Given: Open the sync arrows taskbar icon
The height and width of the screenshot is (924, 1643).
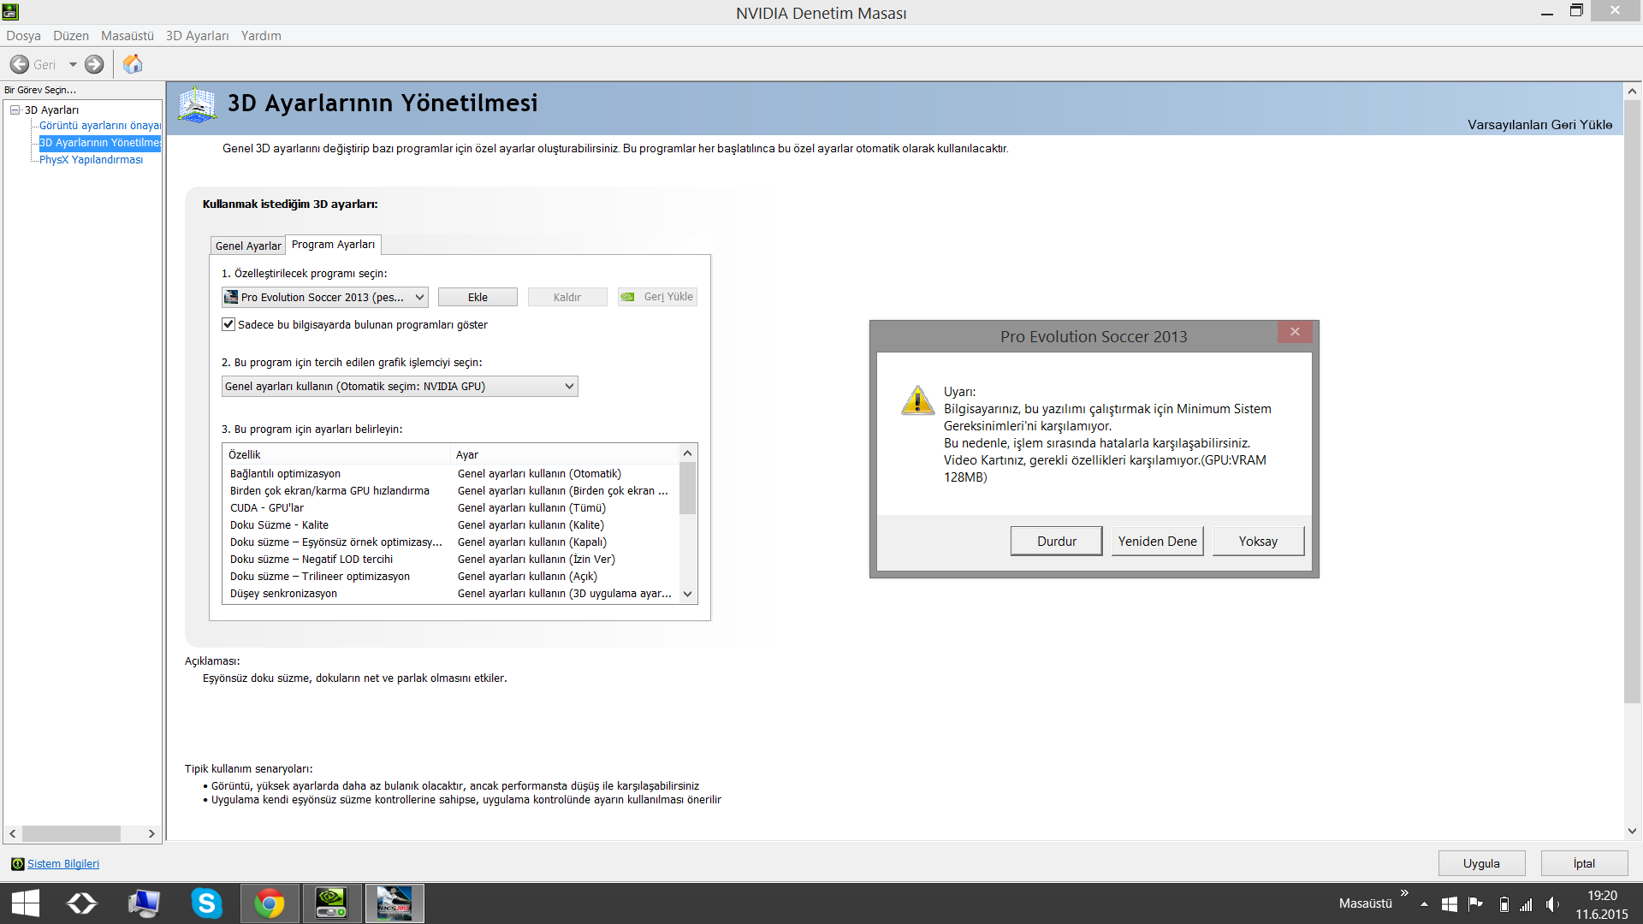Looking at the screenshot, I should 82,903.
